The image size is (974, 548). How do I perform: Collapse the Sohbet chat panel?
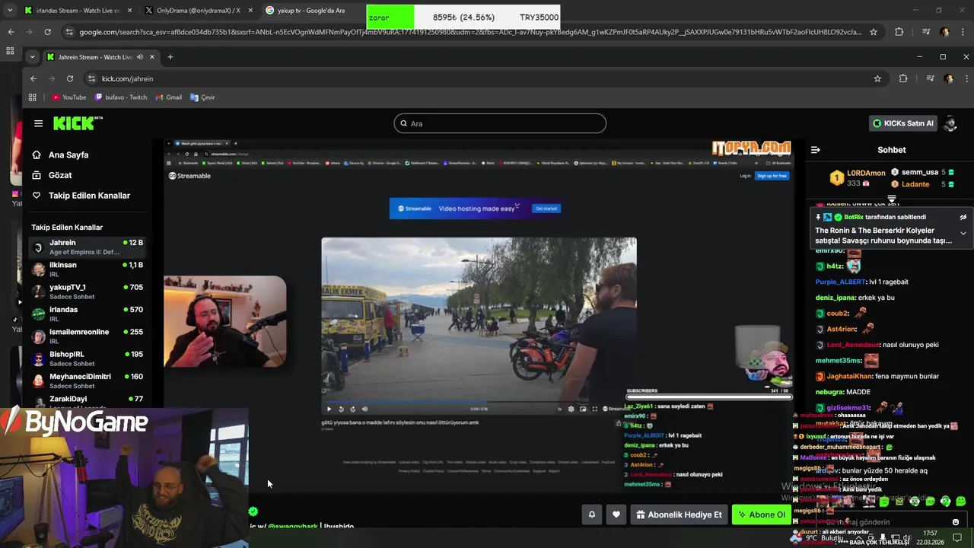point(815,150)
